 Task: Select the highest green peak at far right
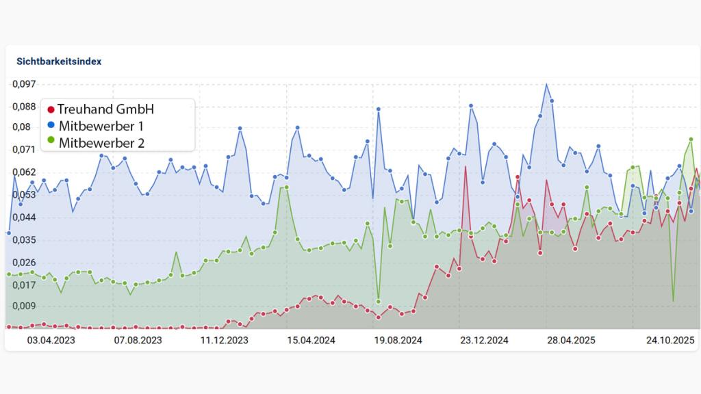coord(691,139)
